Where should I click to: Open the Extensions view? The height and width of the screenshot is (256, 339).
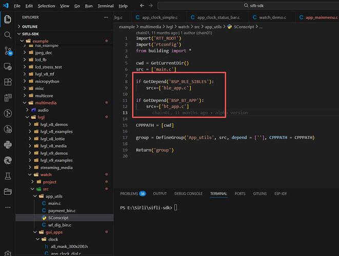point(8,82)
